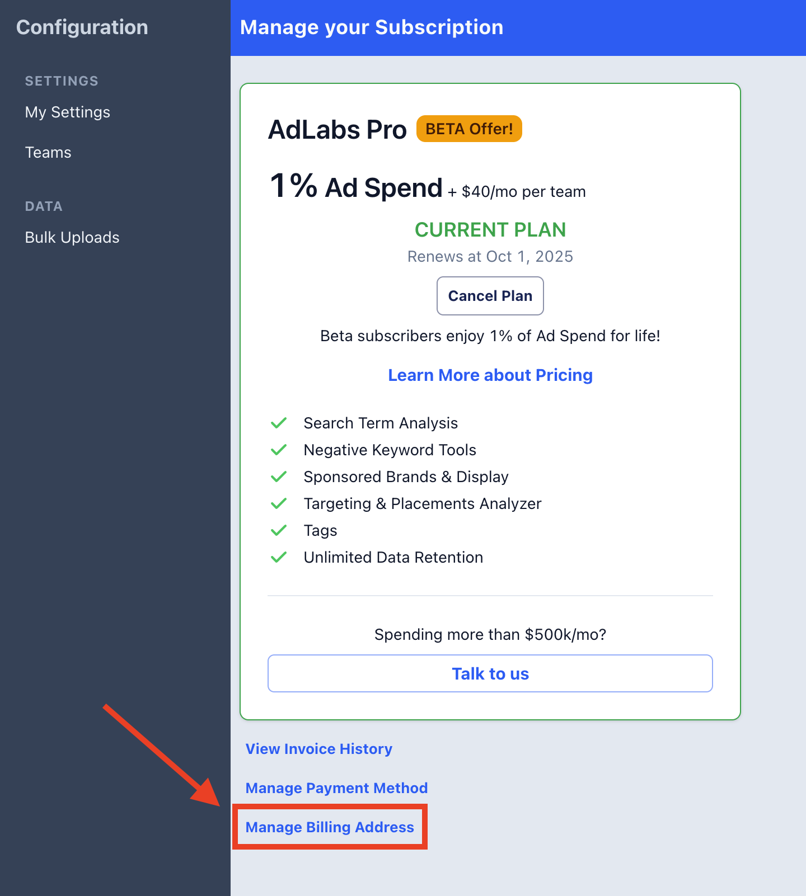Click the checkmark beside Targeting & Placements Analyzer
The image size is (806, 896).
tap(279, 503)
